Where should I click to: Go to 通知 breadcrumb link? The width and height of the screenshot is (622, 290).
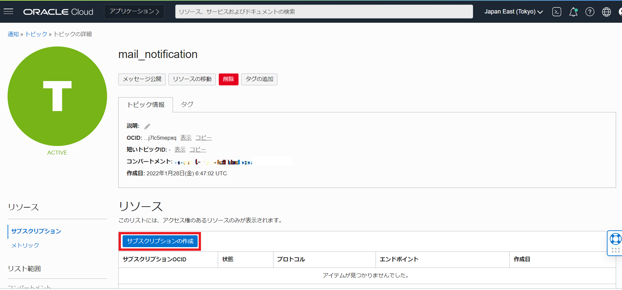point(13,34)
